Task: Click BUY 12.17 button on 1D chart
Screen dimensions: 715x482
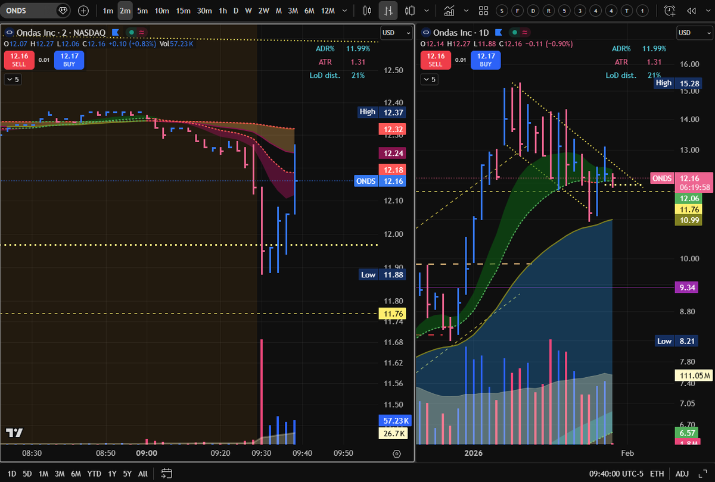Action: [486, 60]
